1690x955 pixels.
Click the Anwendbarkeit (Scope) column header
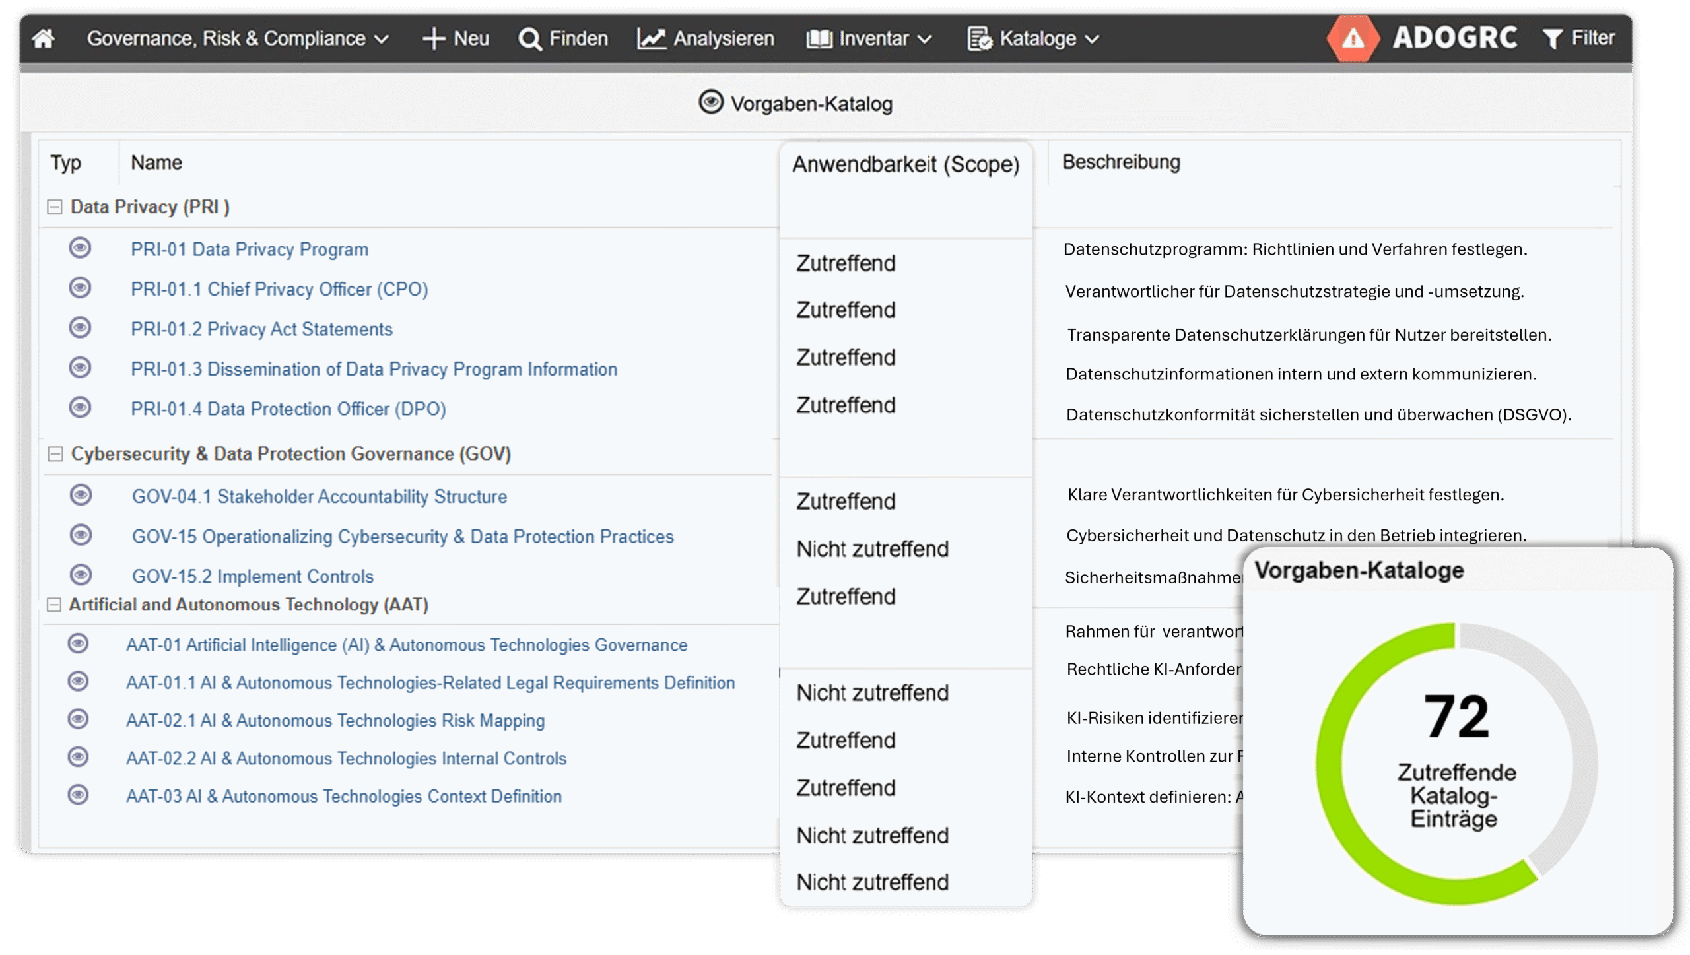906,164
